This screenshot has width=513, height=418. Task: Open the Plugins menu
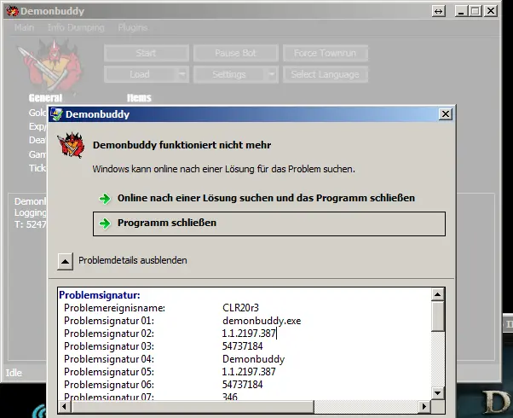(x=132, y=27)
